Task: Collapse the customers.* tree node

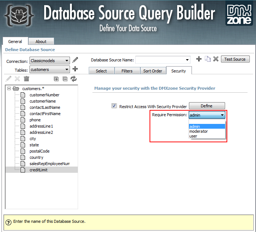Action: click(x=9, y=89)
